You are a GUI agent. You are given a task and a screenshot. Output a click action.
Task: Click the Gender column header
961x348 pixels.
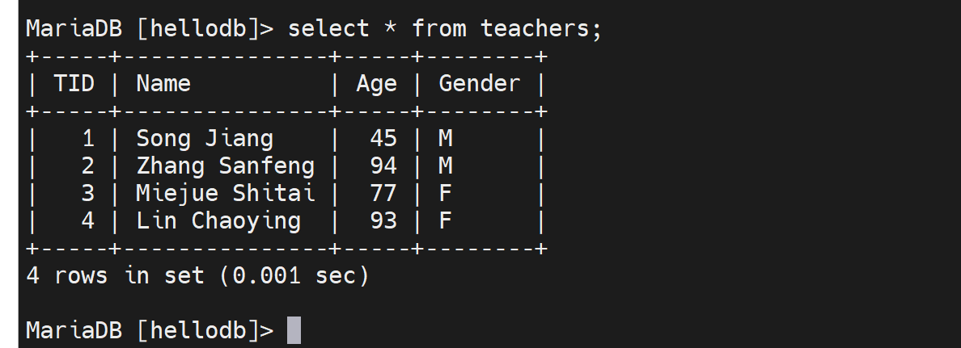click(x=479, y=83)
